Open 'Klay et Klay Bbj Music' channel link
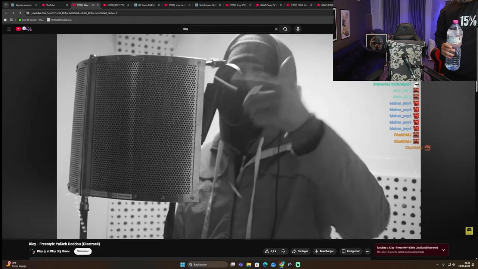Image resolution: width=478 pixels, height=269 pixels. pyautogui.click(x=53, y=251)
